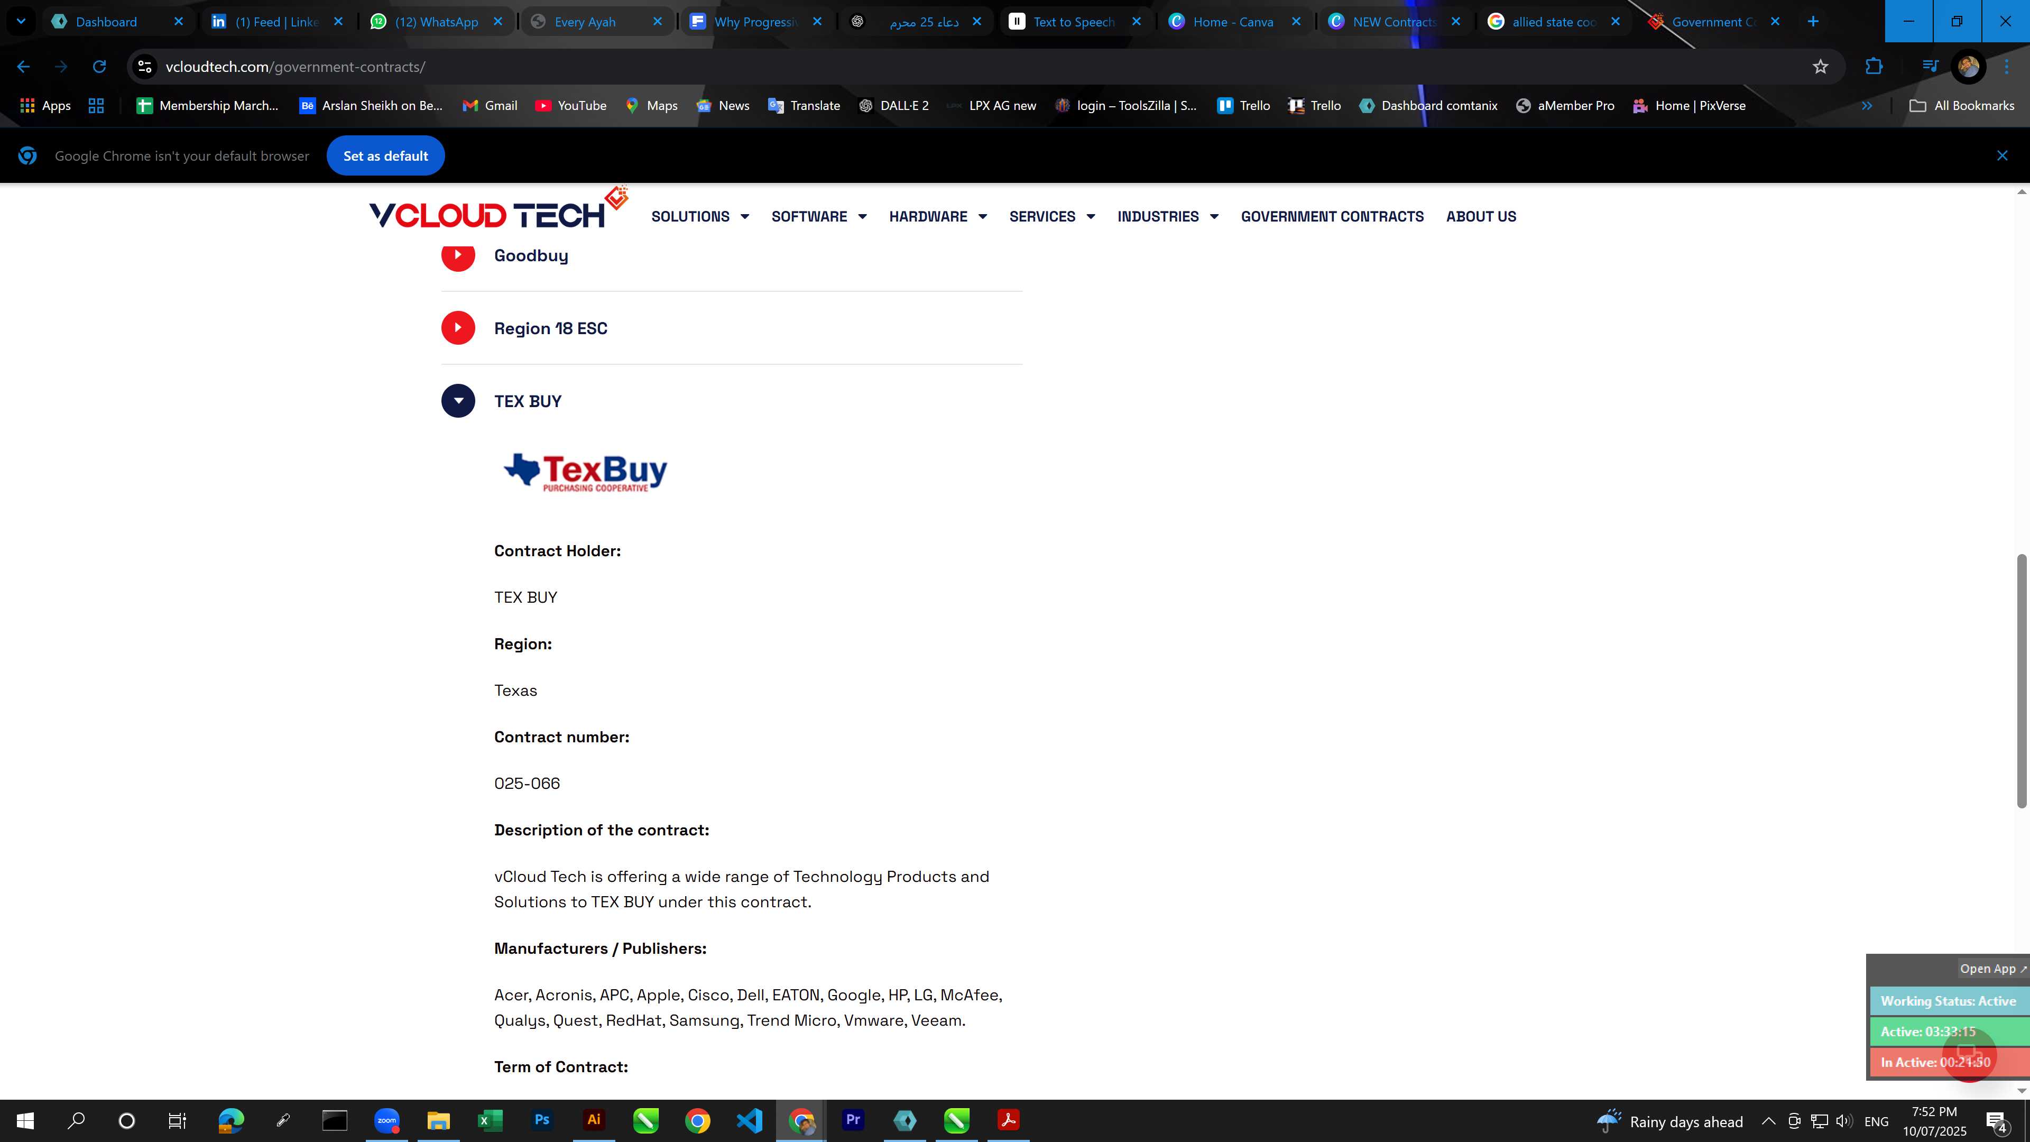Open the YouTube bookmark

pos(570,106)
